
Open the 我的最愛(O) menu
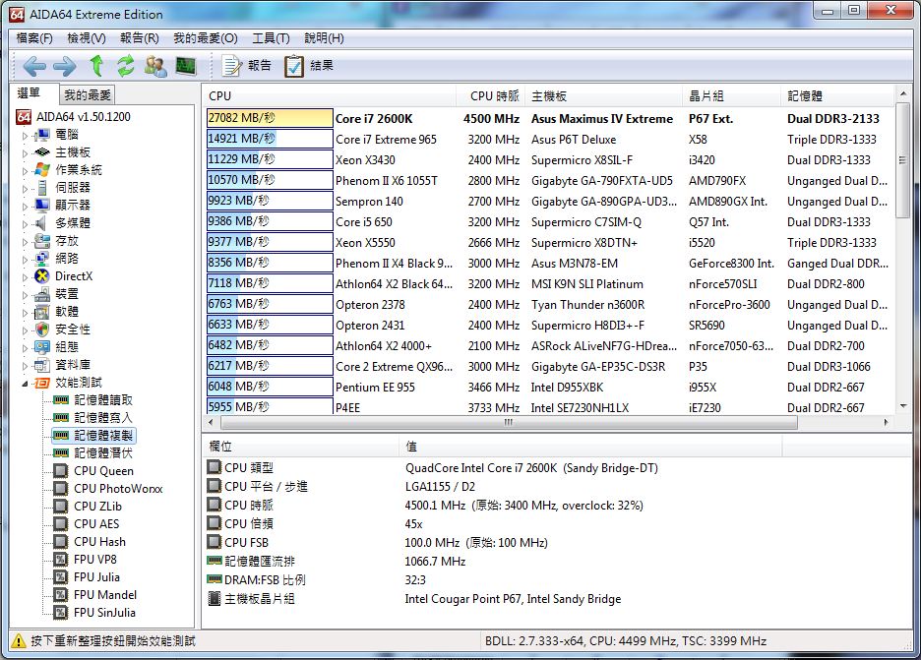point(205,38)
